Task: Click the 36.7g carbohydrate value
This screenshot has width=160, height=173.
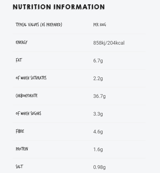Action: click(99, 96)
